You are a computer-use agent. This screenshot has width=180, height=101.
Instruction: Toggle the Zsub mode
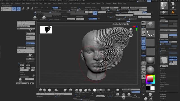coord(60,8)
